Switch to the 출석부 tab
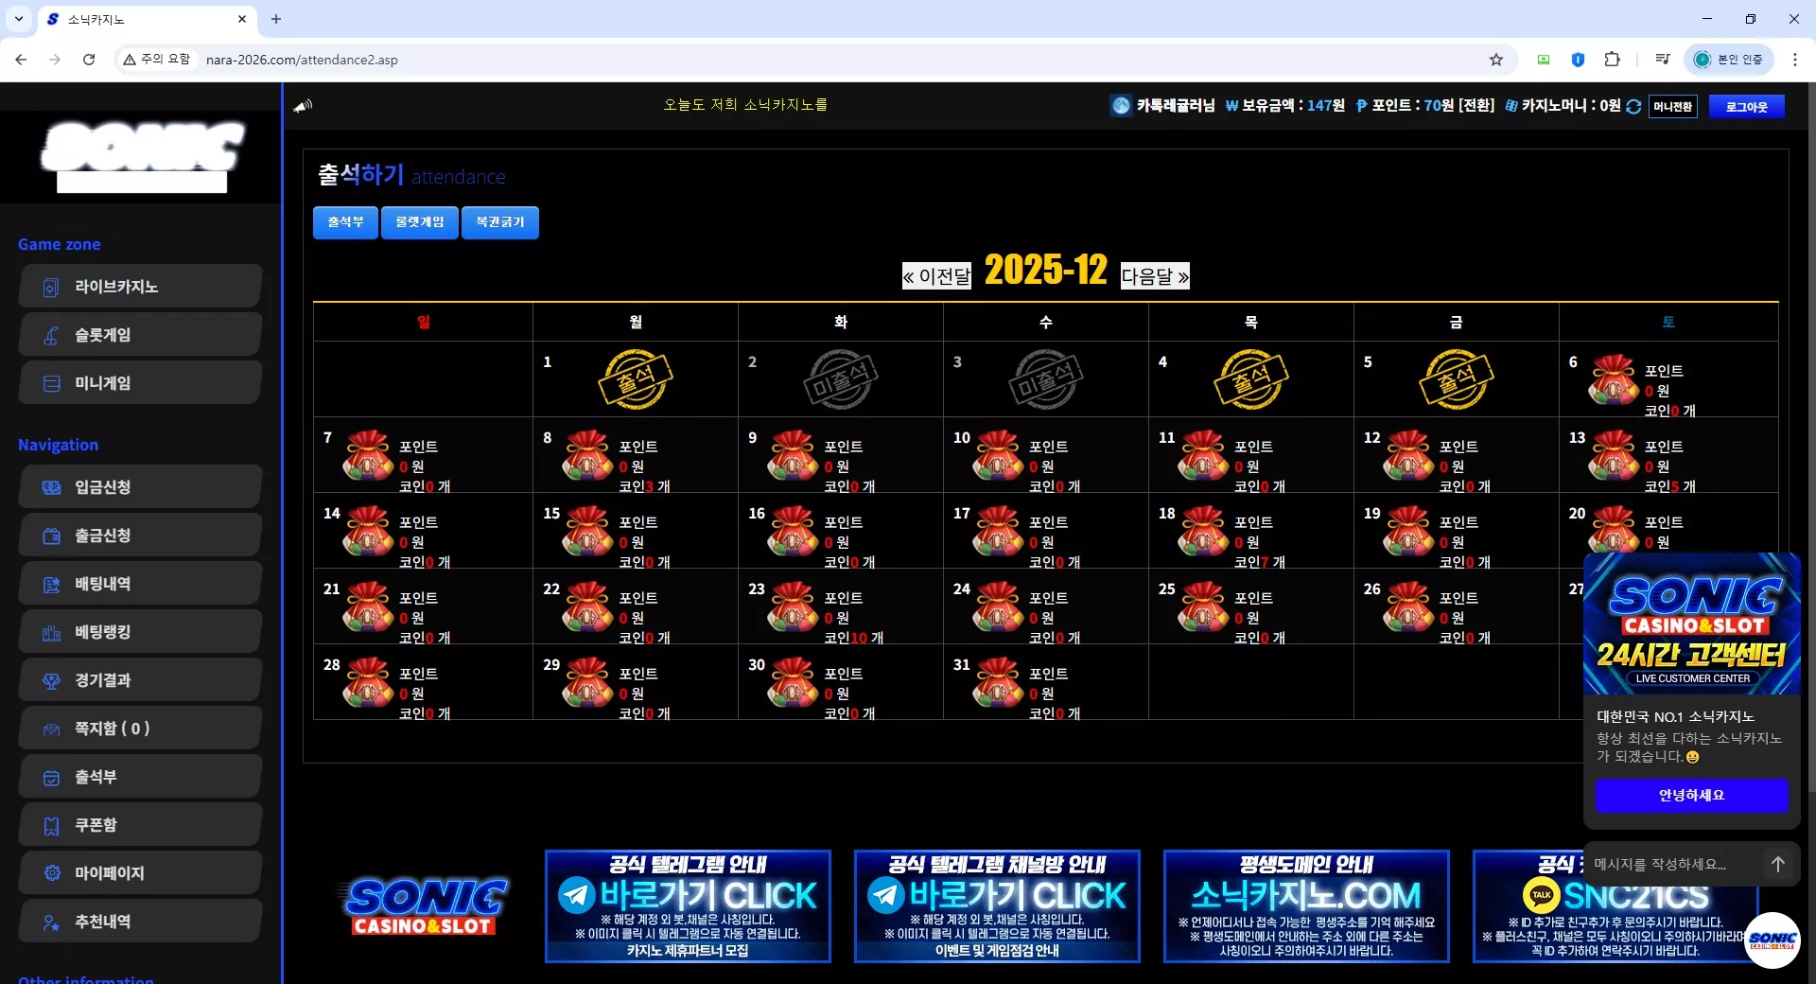 point(345,222)
